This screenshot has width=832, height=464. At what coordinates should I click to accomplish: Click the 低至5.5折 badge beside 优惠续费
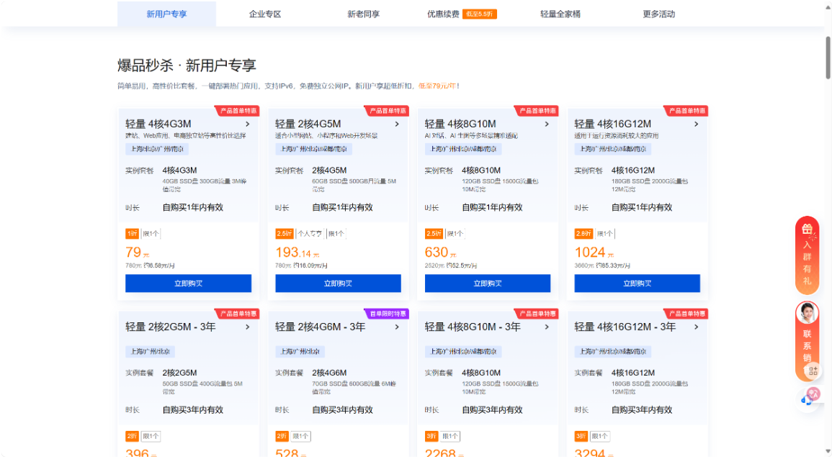click(480, 14)
